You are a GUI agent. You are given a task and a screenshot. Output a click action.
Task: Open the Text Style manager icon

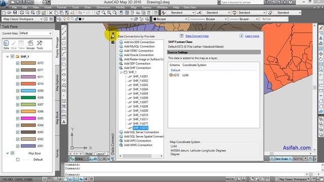(164, 13)
